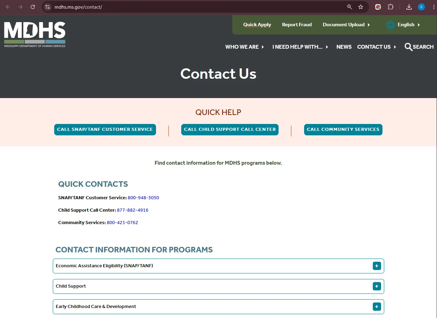Click the Contact Us page heading
This screenshot has height=318, width=437.
click(218, 74)
